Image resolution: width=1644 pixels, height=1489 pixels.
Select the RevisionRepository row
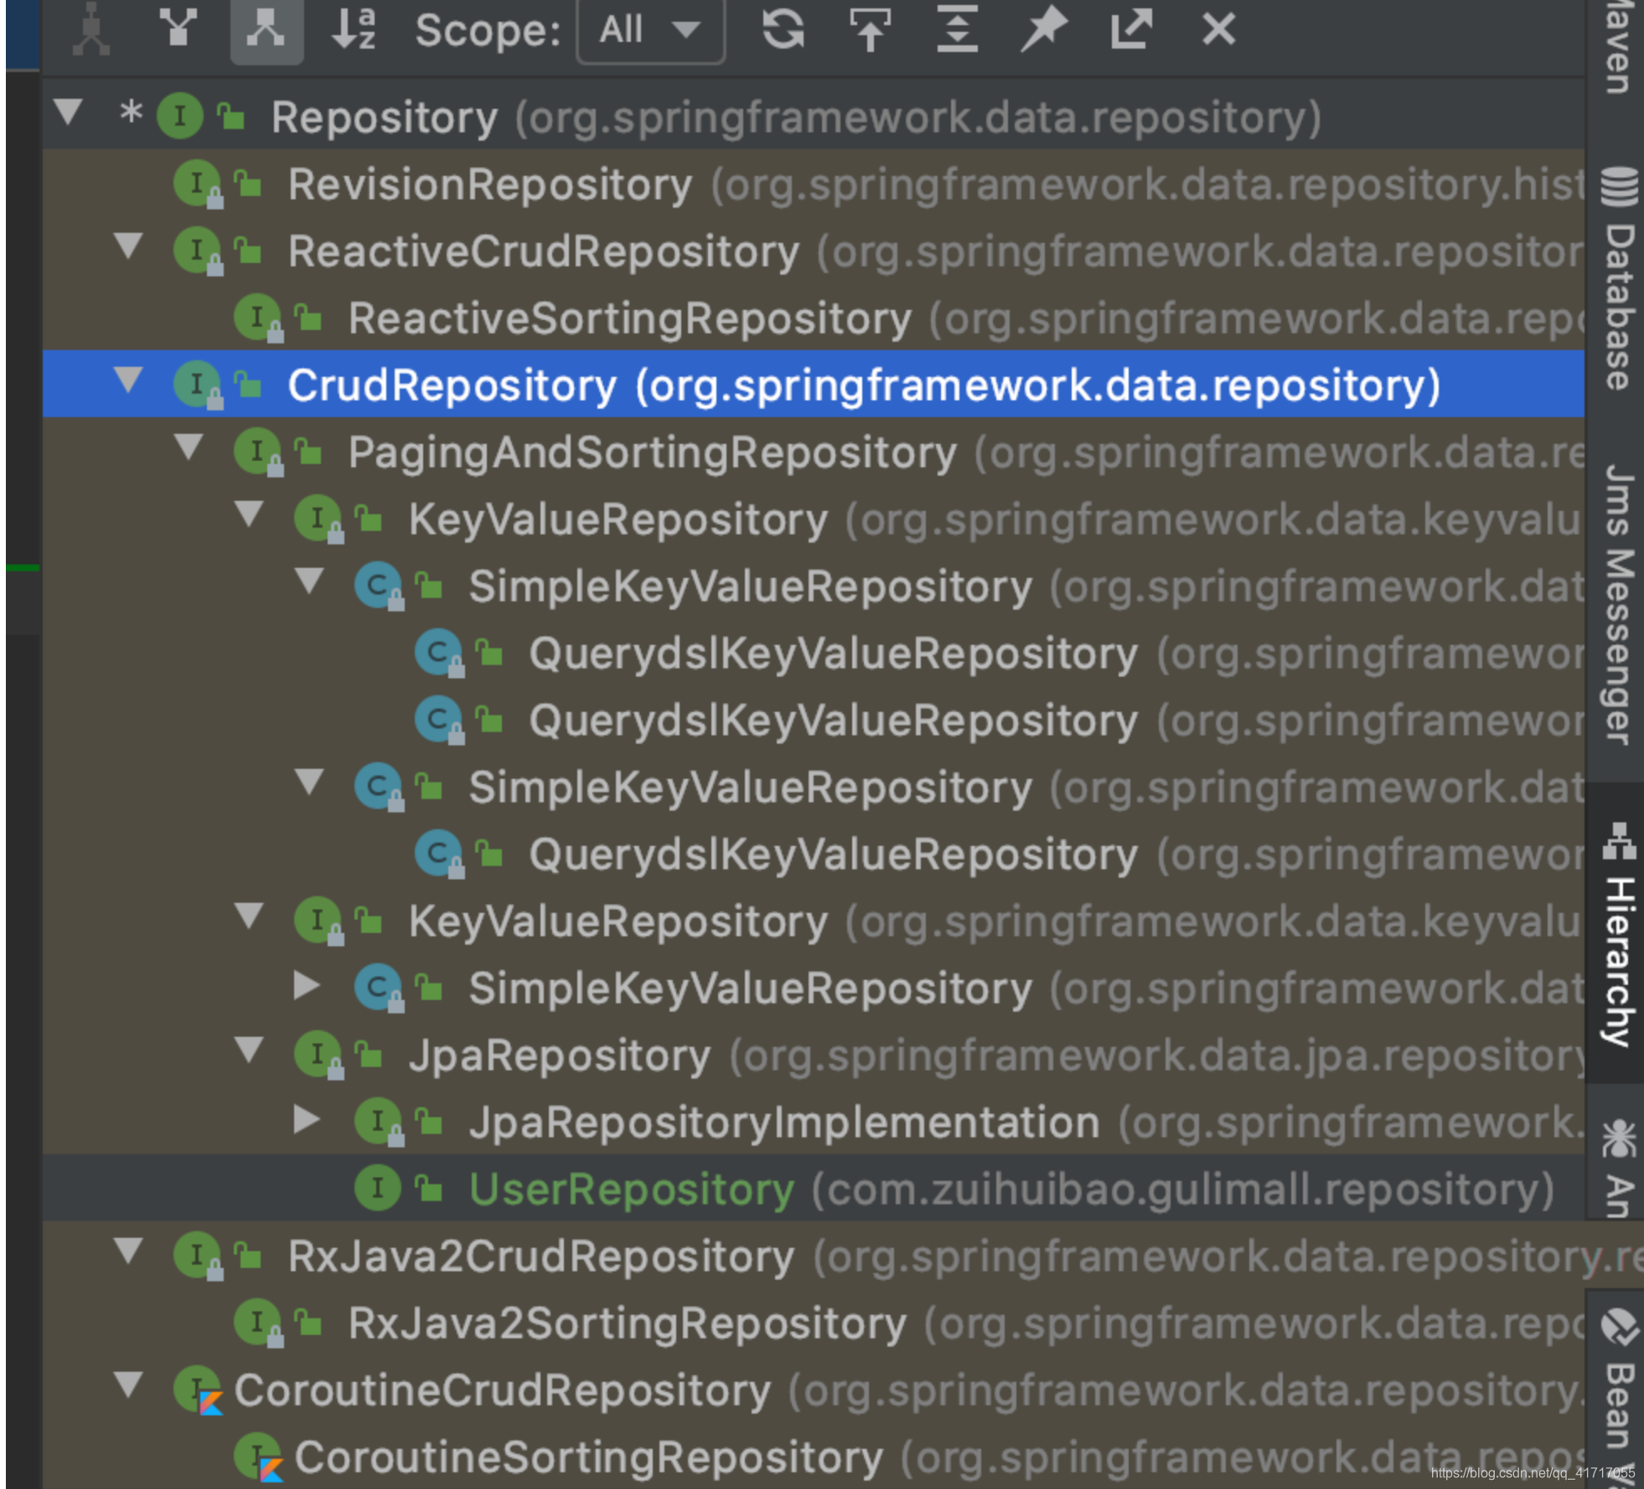tap(814, 184)
